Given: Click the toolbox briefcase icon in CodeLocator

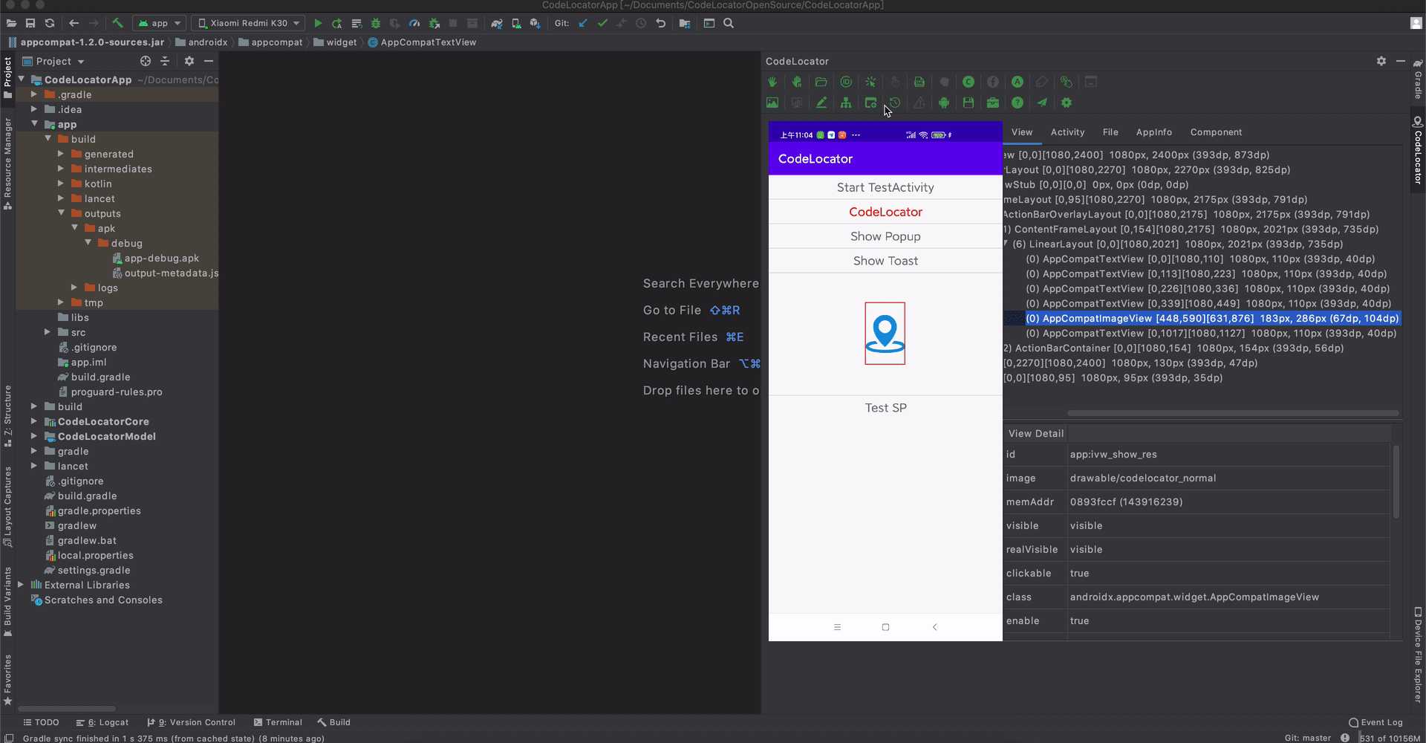Looking at the screenshot, I should [x=993, y=103].
